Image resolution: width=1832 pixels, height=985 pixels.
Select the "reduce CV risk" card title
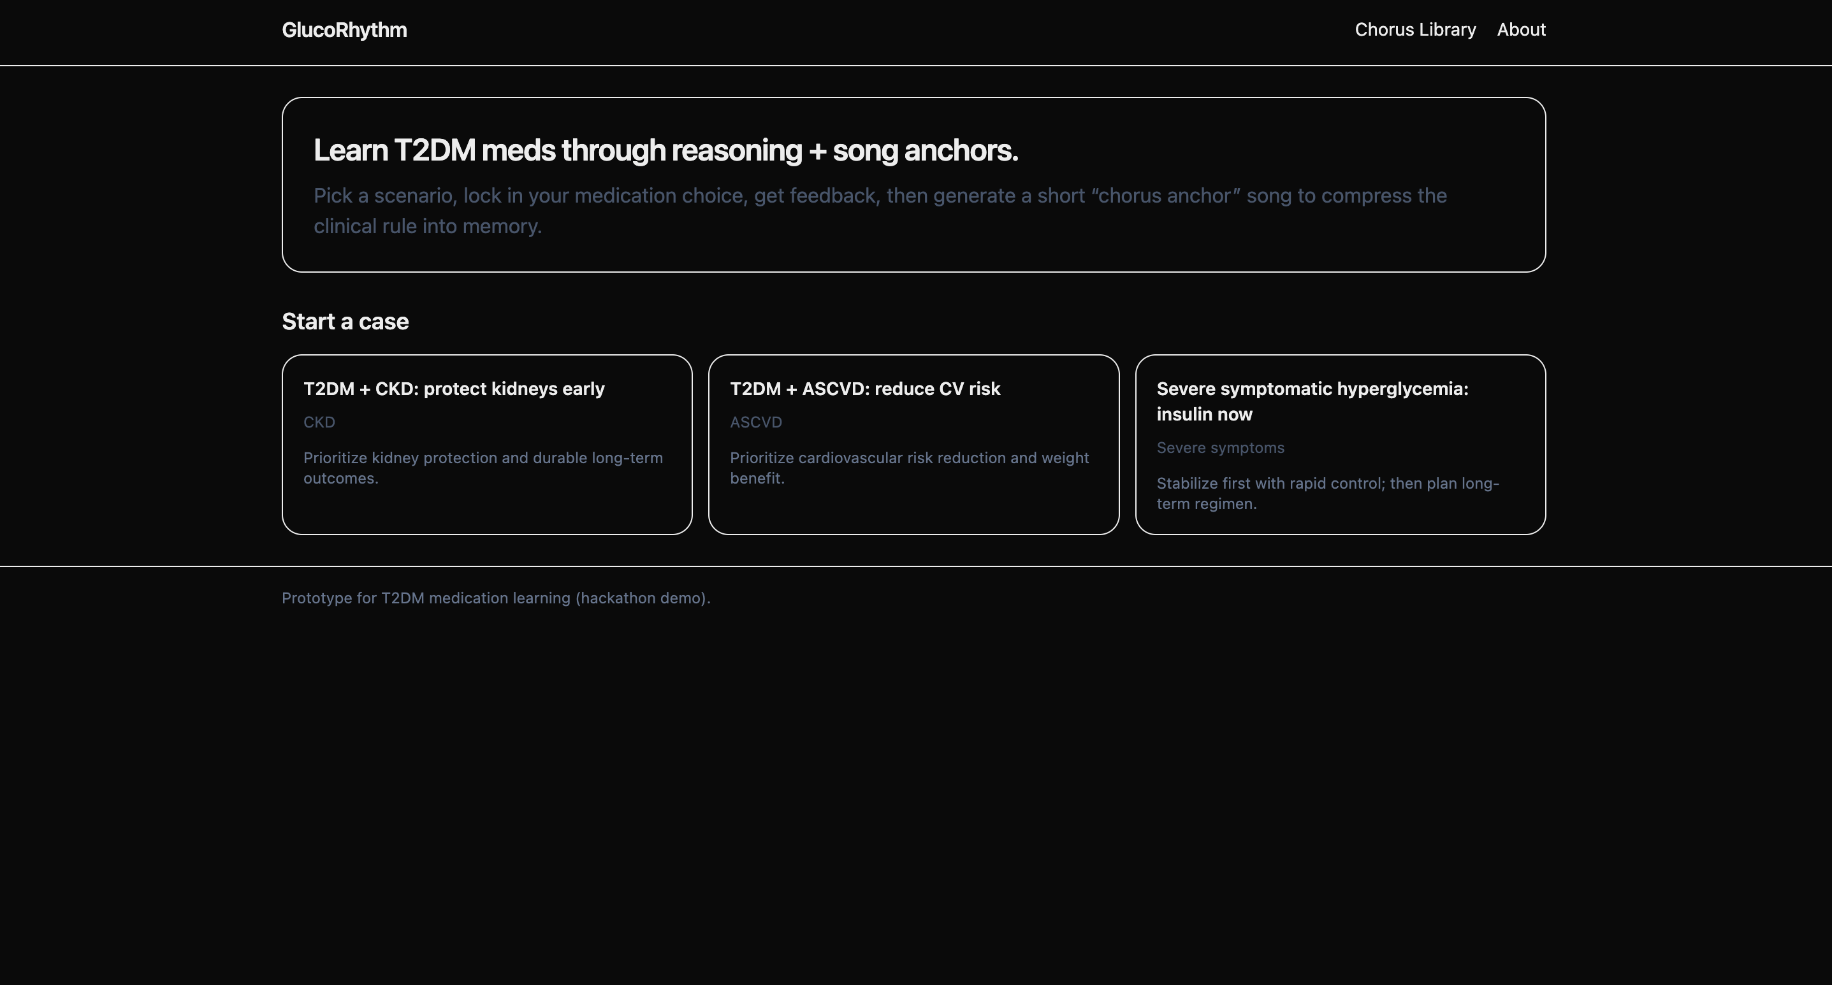click(x=865, y=389)
